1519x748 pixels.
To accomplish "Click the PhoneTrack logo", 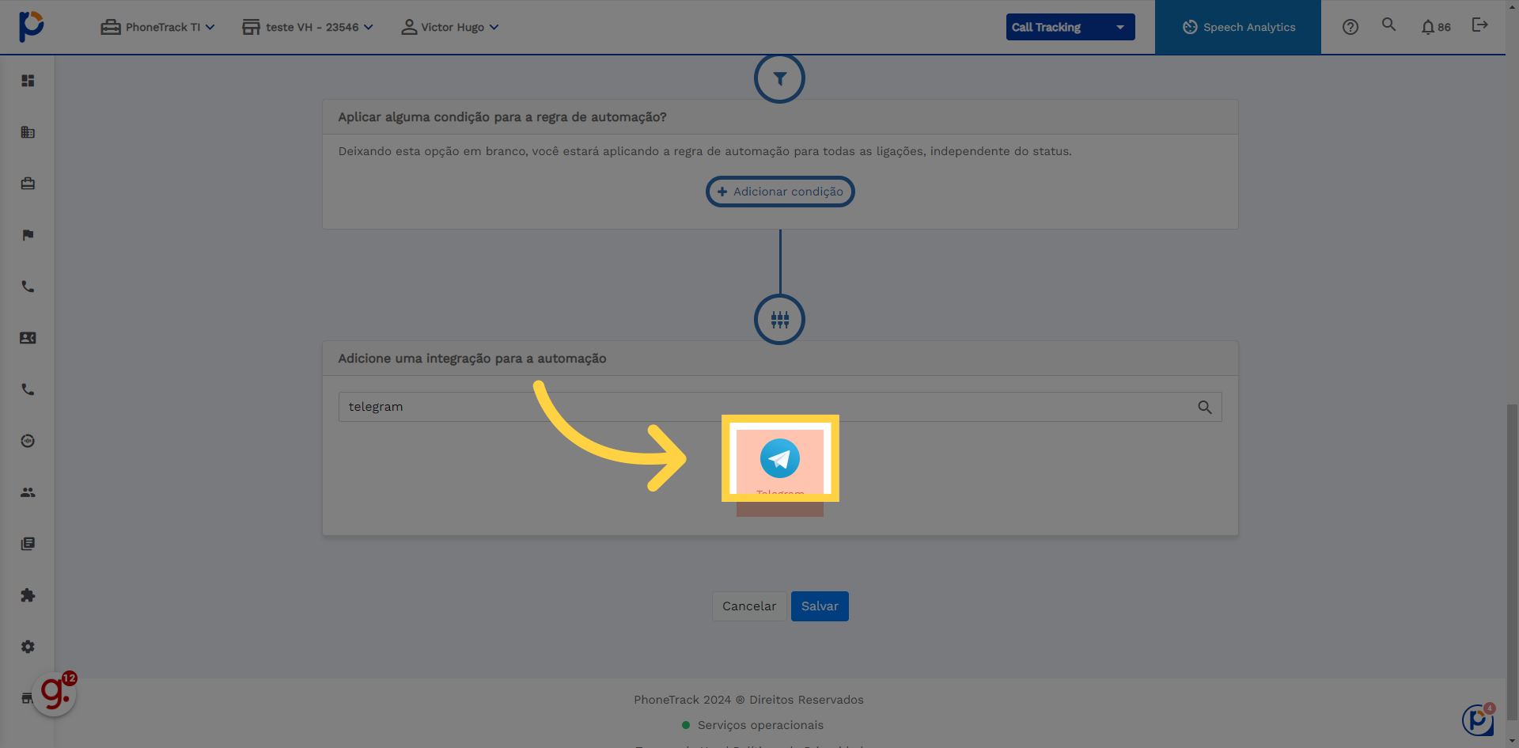I will pyautogui.click(x=31, y=26).
